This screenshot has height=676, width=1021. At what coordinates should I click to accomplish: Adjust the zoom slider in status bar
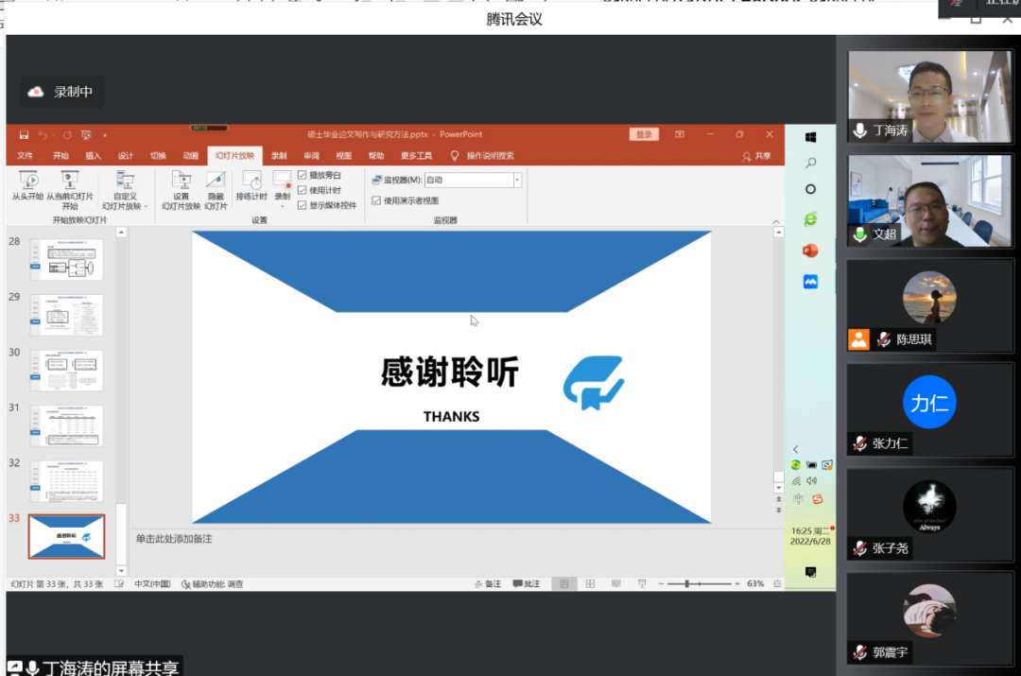pos(686,584)
